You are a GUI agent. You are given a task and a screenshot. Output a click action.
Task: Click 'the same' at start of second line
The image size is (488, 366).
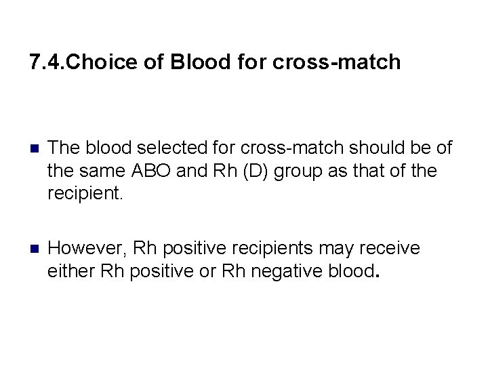point(86,171)
